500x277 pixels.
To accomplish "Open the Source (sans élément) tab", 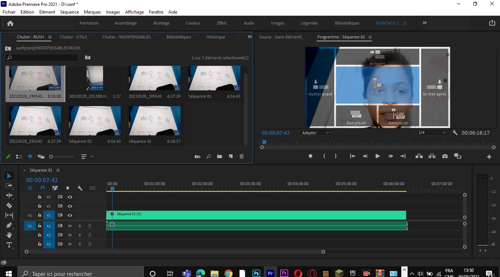I will (x=281, y=37).
